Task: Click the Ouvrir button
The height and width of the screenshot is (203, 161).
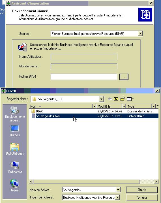Action: pos(142,190)
